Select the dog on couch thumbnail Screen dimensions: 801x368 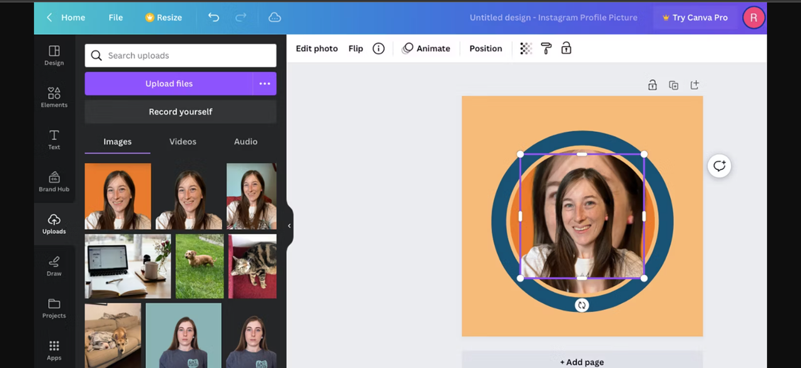(113, 336)
